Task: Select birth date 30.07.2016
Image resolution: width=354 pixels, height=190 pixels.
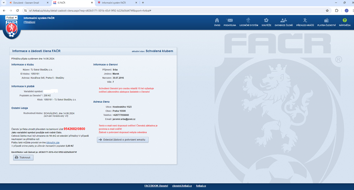Action: 118,78
